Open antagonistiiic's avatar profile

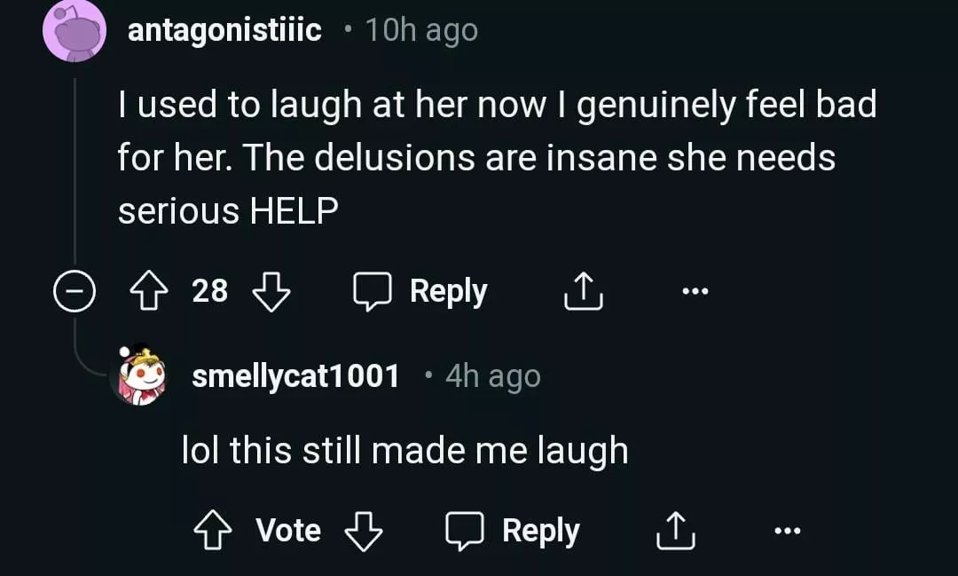75,31
